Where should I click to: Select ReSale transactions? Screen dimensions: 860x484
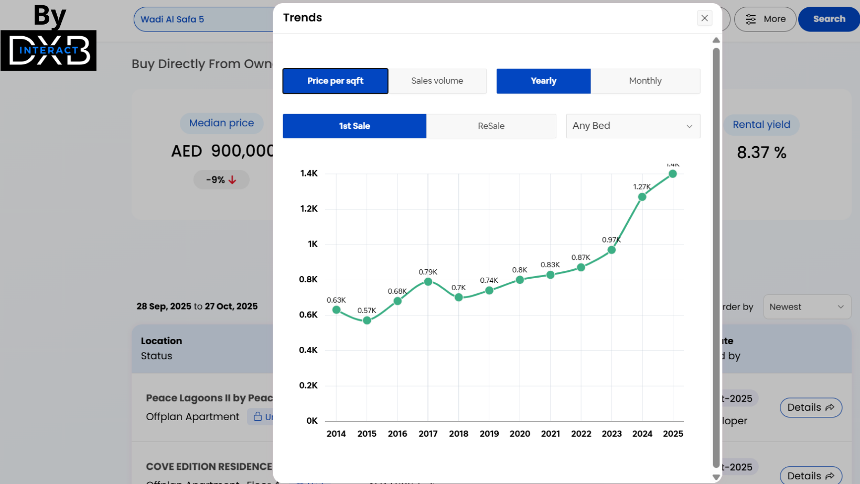(491, 126)
